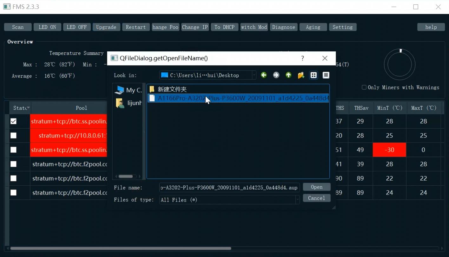Select My Computer in the sidebar
This screenshot has width=449, height=257.
point(129,90)
